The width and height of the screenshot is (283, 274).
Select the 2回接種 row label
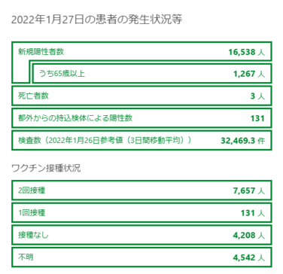[32, 190]
